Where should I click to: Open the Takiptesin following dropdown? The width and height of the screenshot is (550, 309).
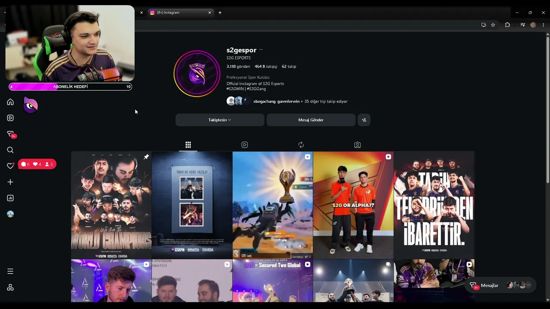(220, 120)
